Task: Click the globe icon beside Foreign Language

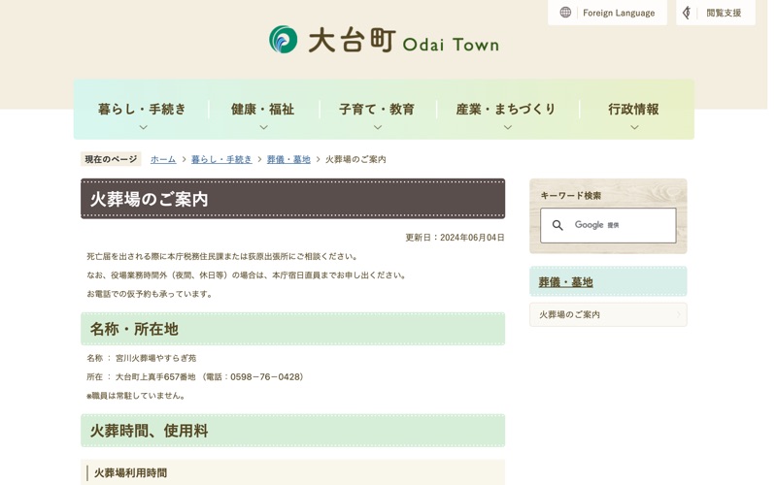Action: (x=565, y=13)
